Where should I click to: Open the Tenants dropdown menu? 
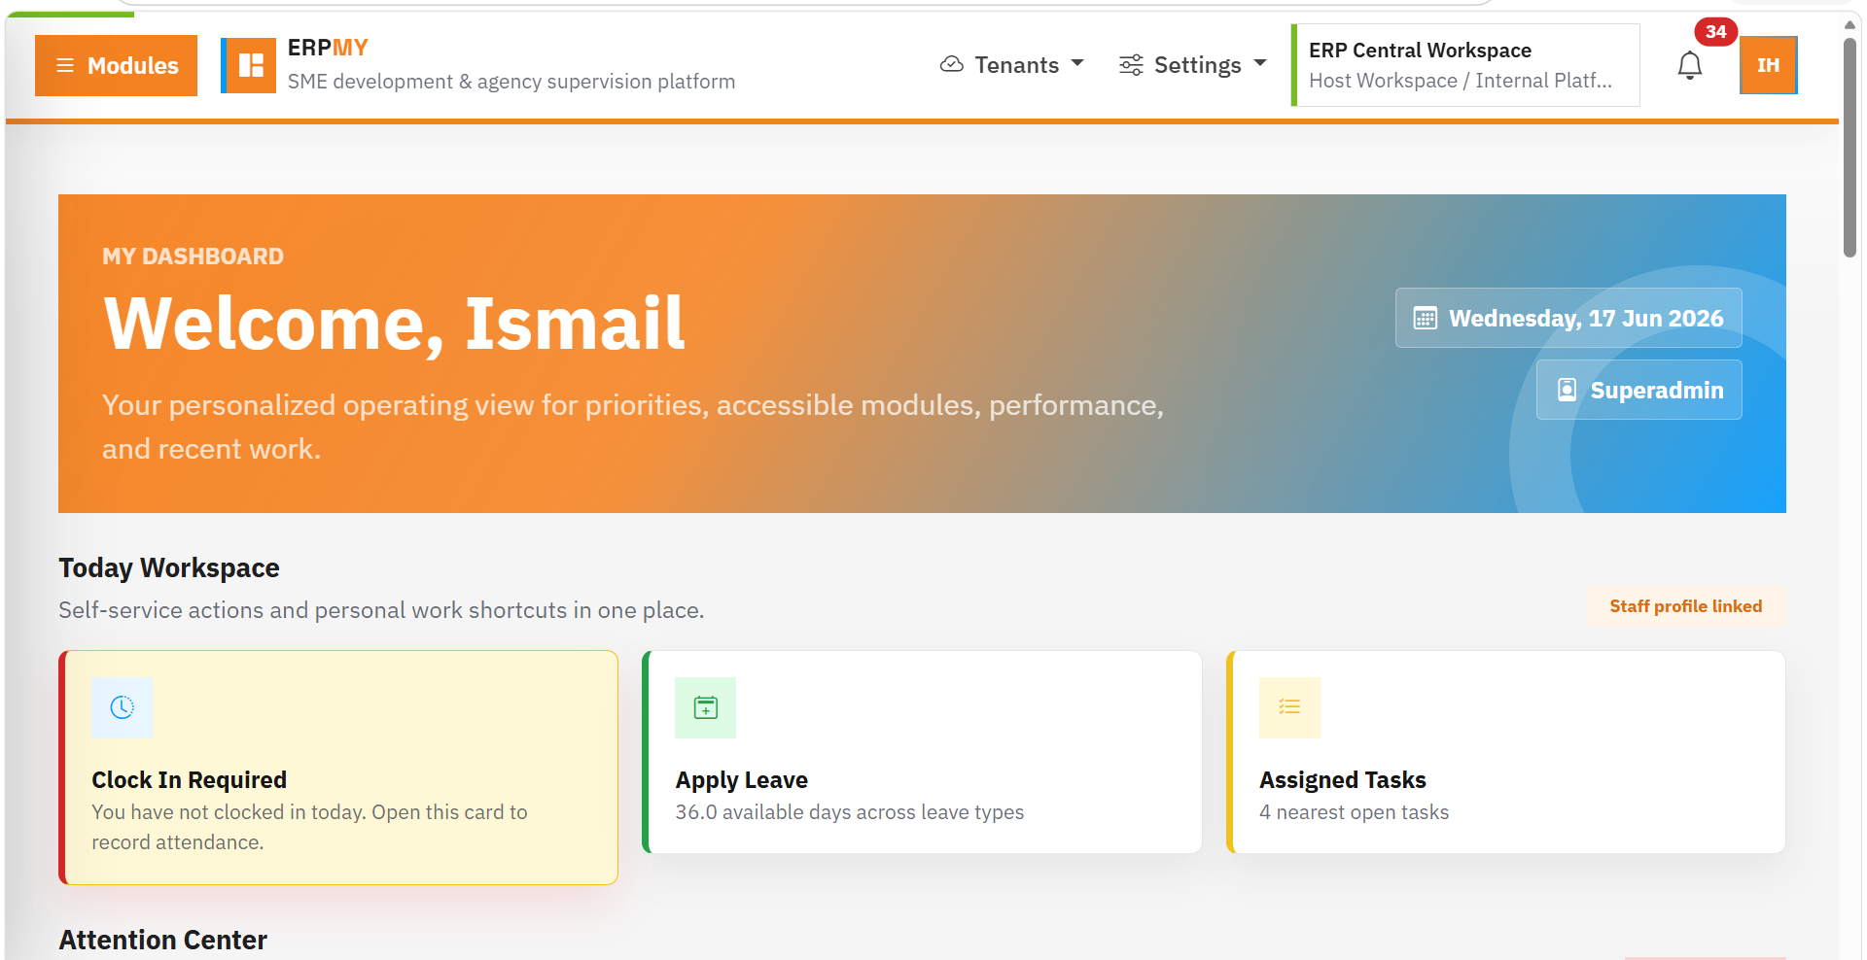(1011, 65)
